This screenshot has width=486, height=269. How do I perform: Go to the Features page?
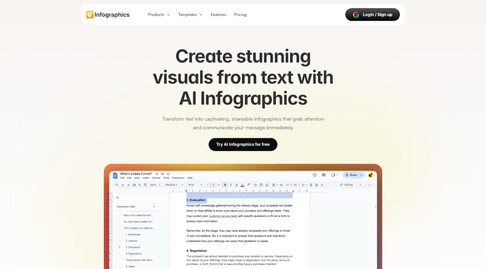coord(219,15)
